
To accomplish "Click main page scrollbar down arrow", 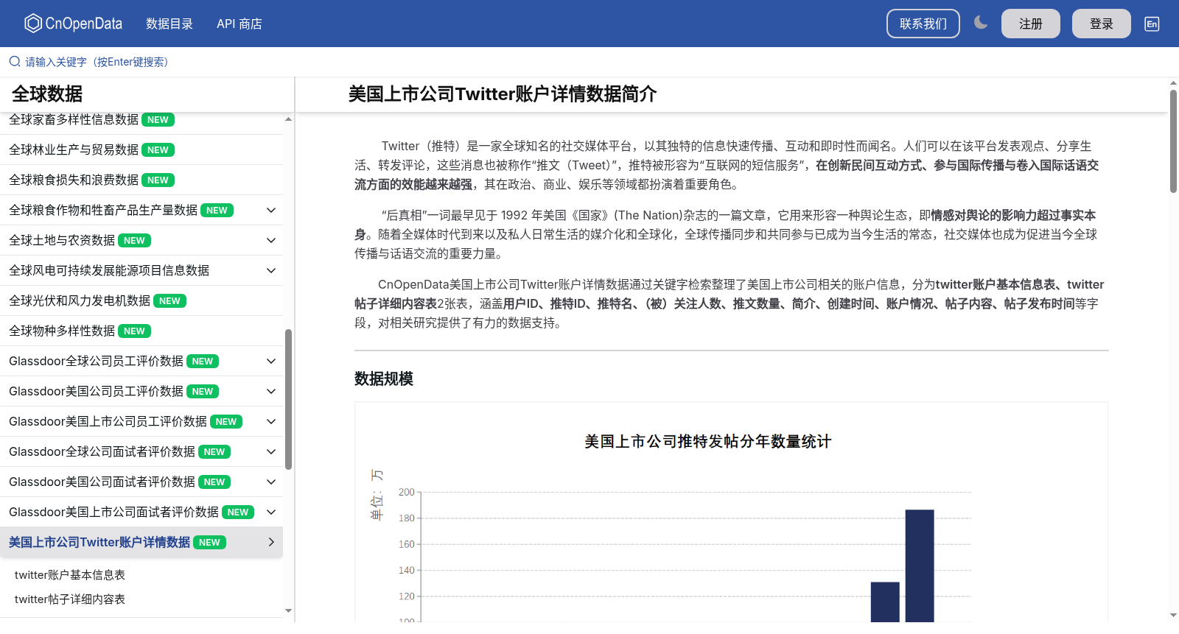I will (x=1173, y=615).
